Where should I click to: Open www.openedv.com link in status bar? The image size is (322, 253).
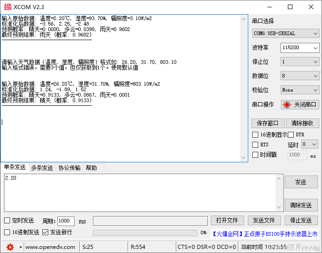(x=50, y=247)
